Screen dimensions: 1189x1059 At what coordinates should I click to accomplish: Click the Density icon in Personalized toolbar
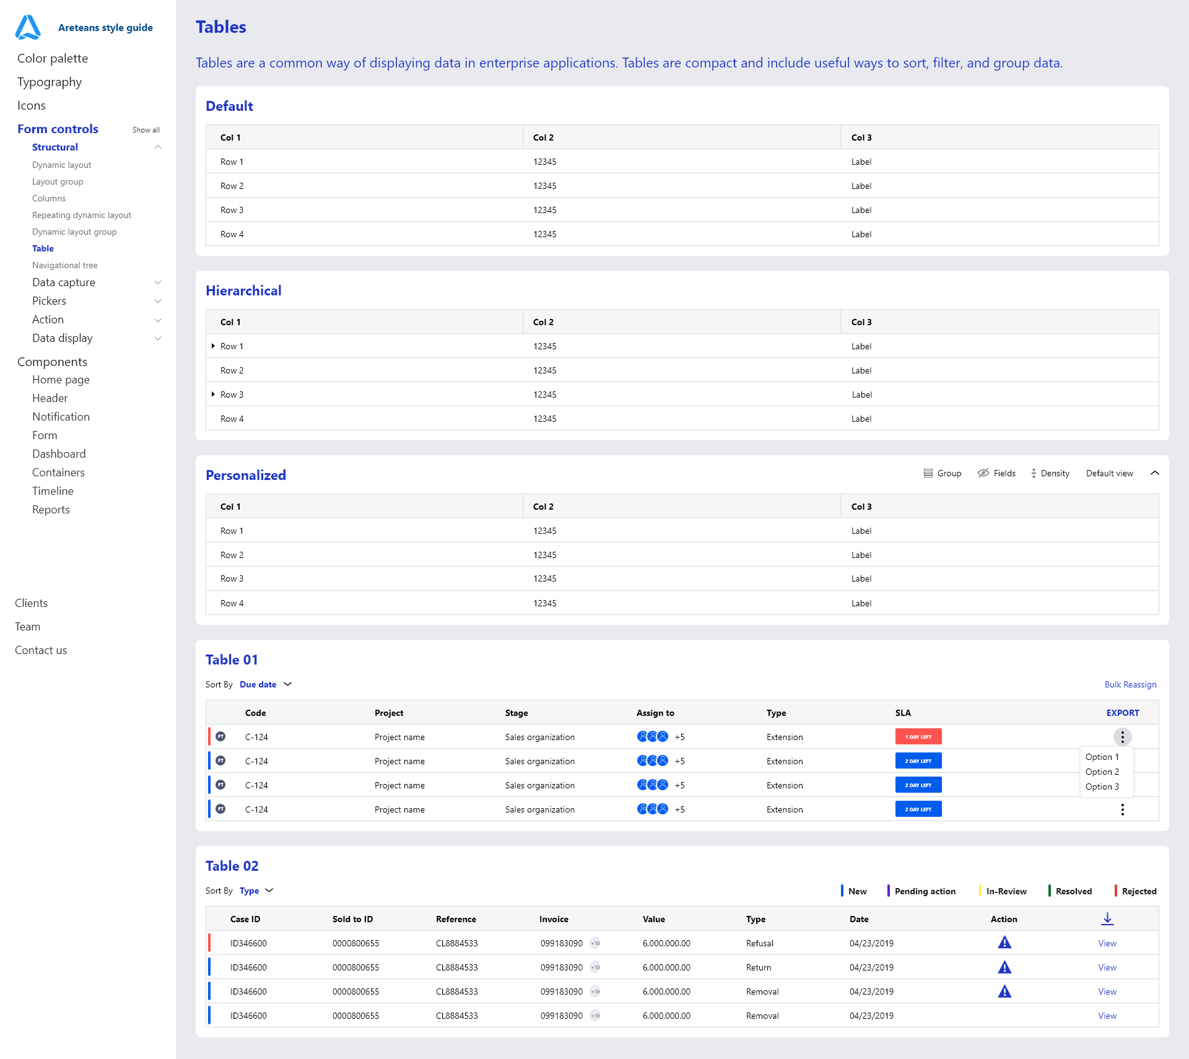[1034, 473]
